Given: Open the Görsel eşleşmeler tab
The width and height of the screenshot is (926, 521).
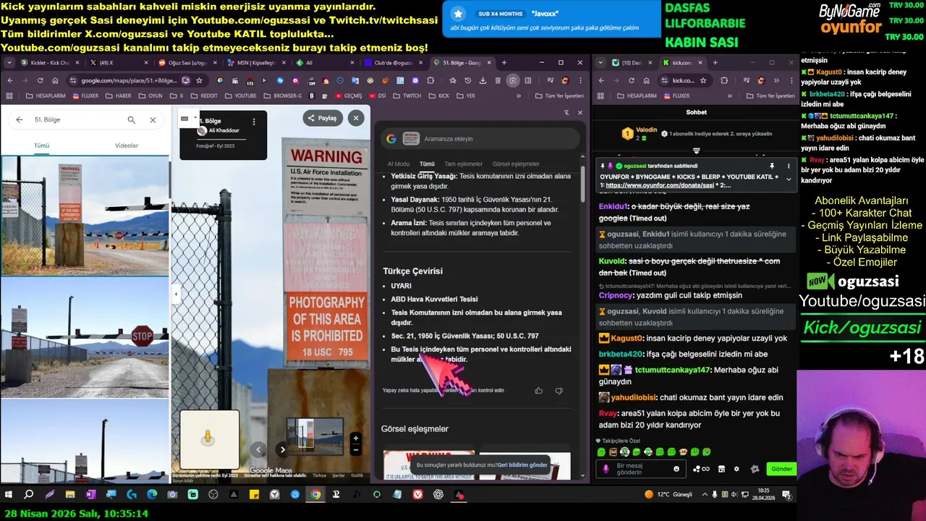Looking at the screenshot, I should [516, 164].
